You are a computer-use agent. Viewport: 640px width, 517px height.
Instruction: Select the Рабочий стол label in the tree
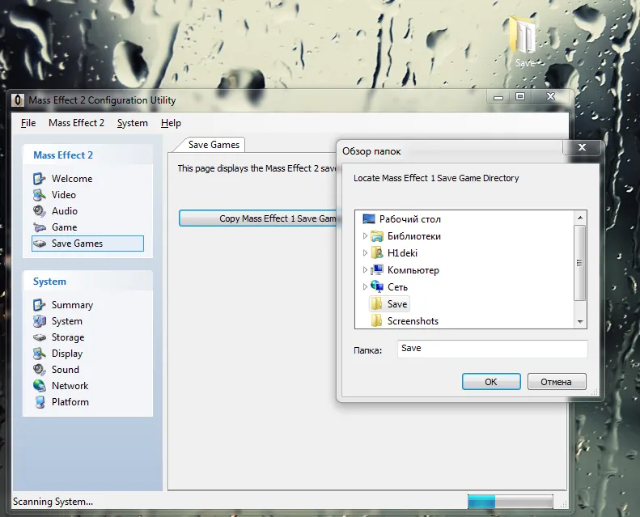409,219
